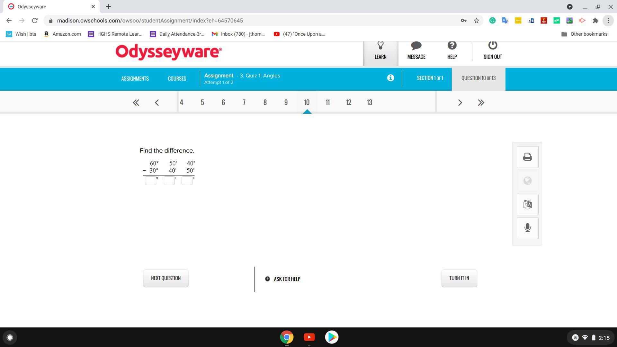The width and height of the screenshot is (617, 347).
Task: Jump to first question double arrow
Action: coord(136,102)
